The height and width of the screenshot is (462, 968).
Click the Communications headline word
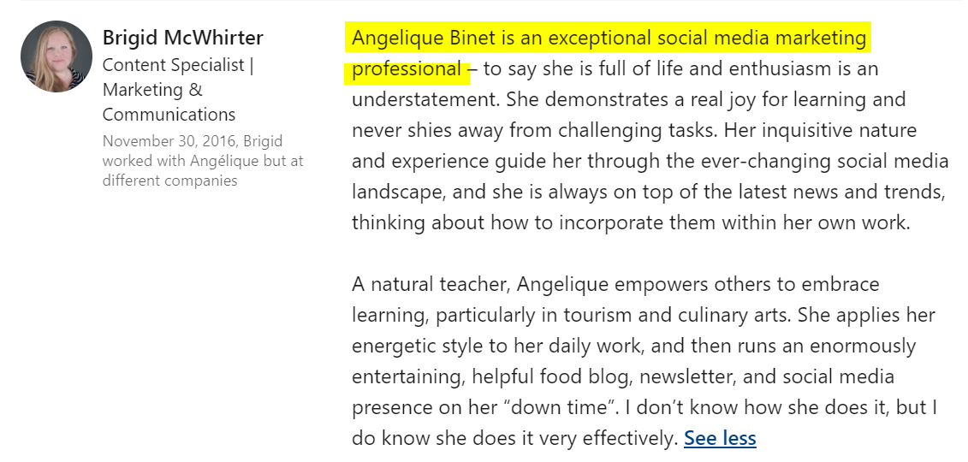click(169, 114)
